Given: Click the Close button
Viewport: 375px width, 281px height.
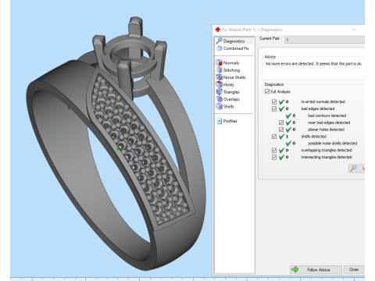Looking at the screenshot, I should [354, 269].
